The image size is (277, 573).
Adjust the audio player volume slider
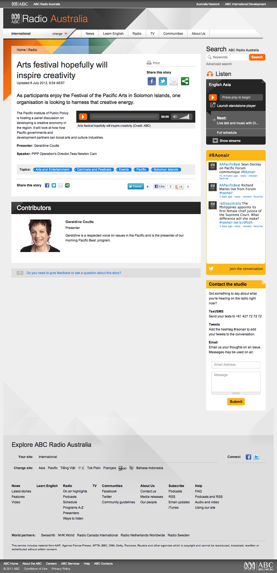click(x=184, y=117)
